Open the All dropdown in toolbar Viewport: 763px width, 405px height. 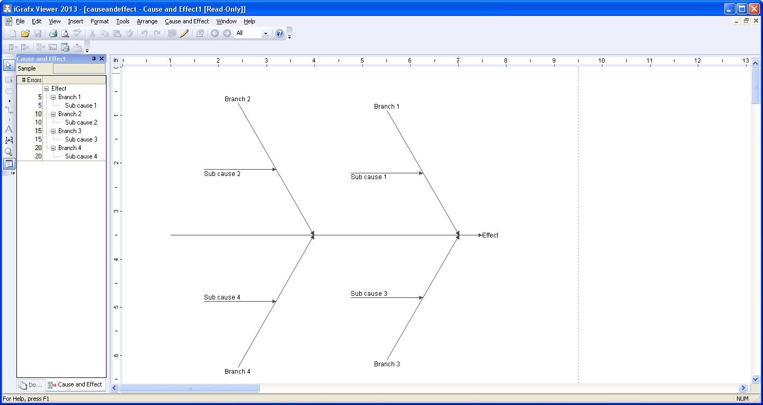tap(265, 33)
